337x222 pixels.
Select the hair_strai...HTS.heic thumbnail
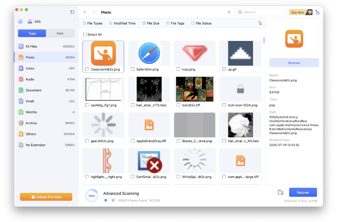[149, 89]
